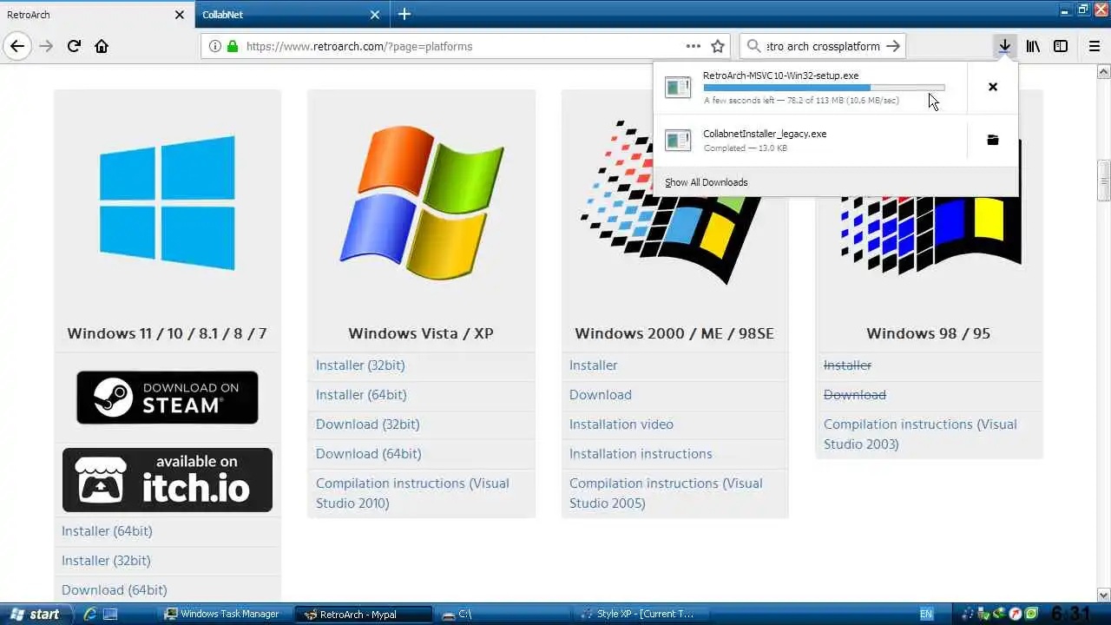Click Windows 2000 Installer link
Screen dimensions: 1111x625
[594, 365]
